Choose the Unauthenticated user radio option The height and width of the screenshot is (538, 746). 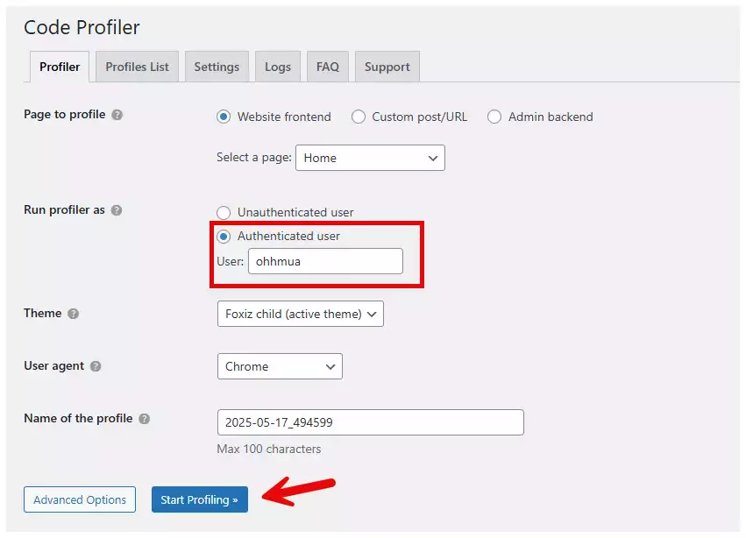click(x=224, y=212)
